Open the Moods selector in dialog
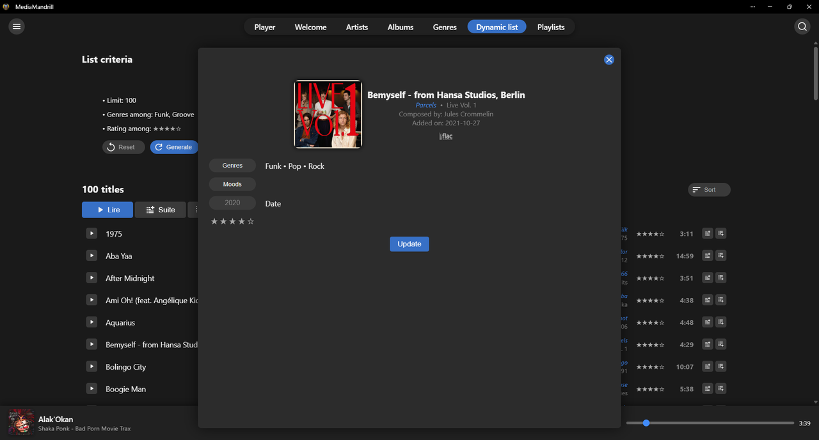819x440 pixels. (232, 184)
